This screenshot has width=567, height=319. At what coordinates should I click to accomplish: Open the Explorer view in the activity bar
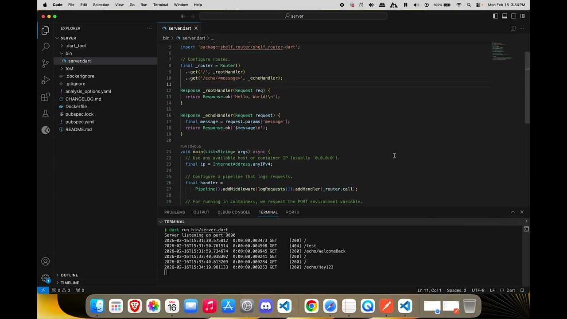tap(45, 30)
